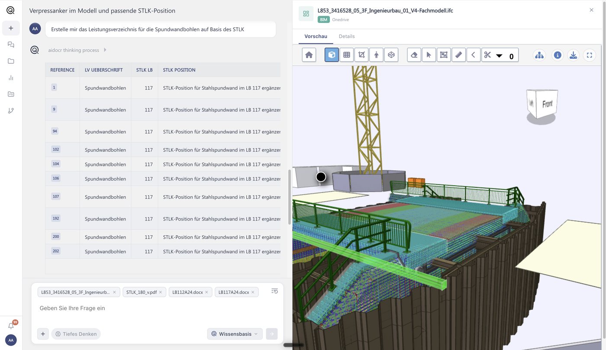Click the user message about Spundwandbohlen

(161, 29)
